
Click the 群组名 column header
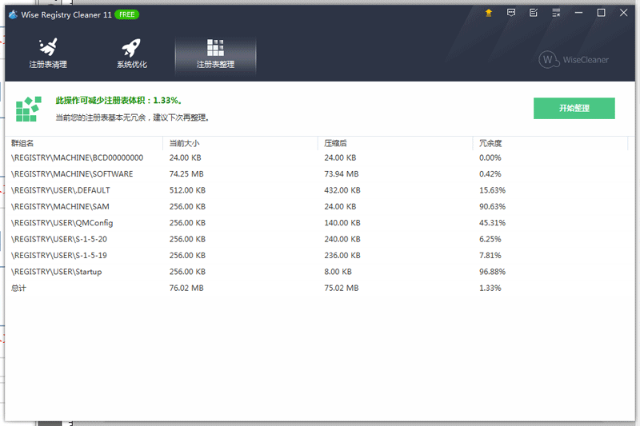(22, 143)
